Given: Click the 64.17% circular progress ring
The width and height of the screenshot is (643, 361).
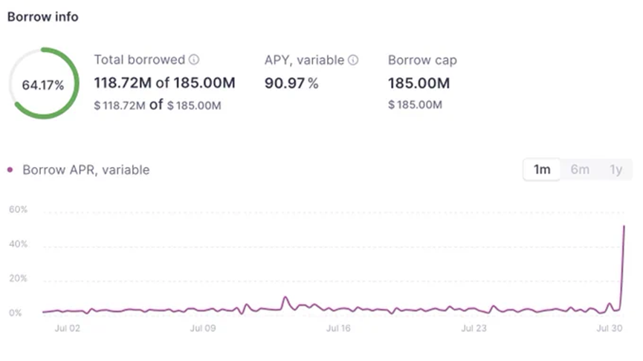Looking at the screenshot, I should tap(43, 84).
